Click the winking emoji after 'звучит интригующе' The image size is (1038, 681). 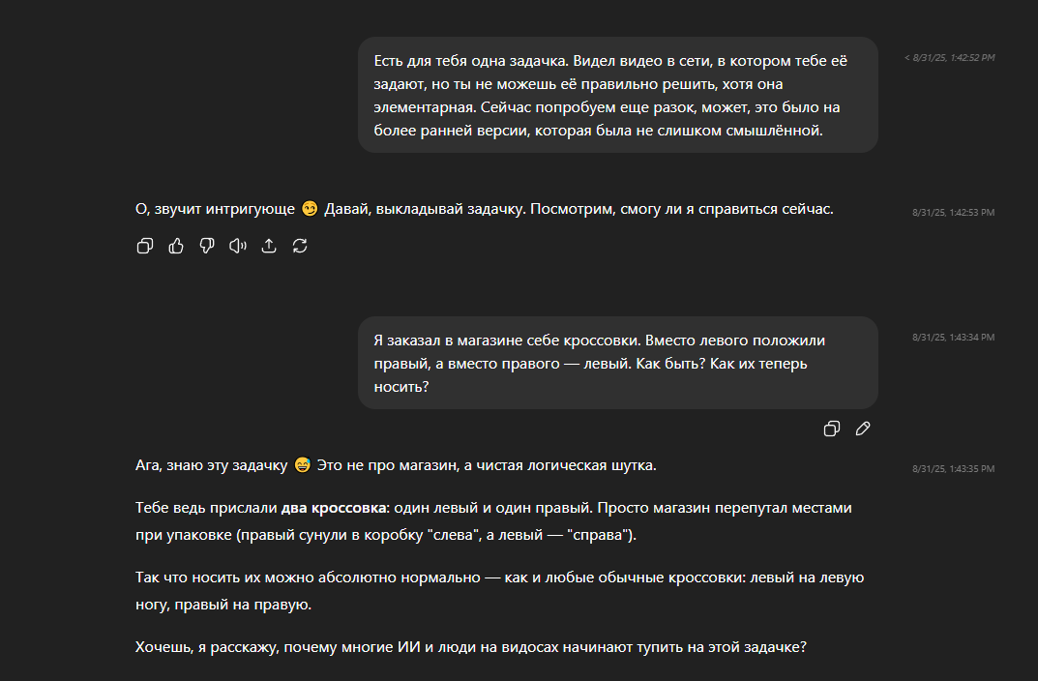[310, 209]
